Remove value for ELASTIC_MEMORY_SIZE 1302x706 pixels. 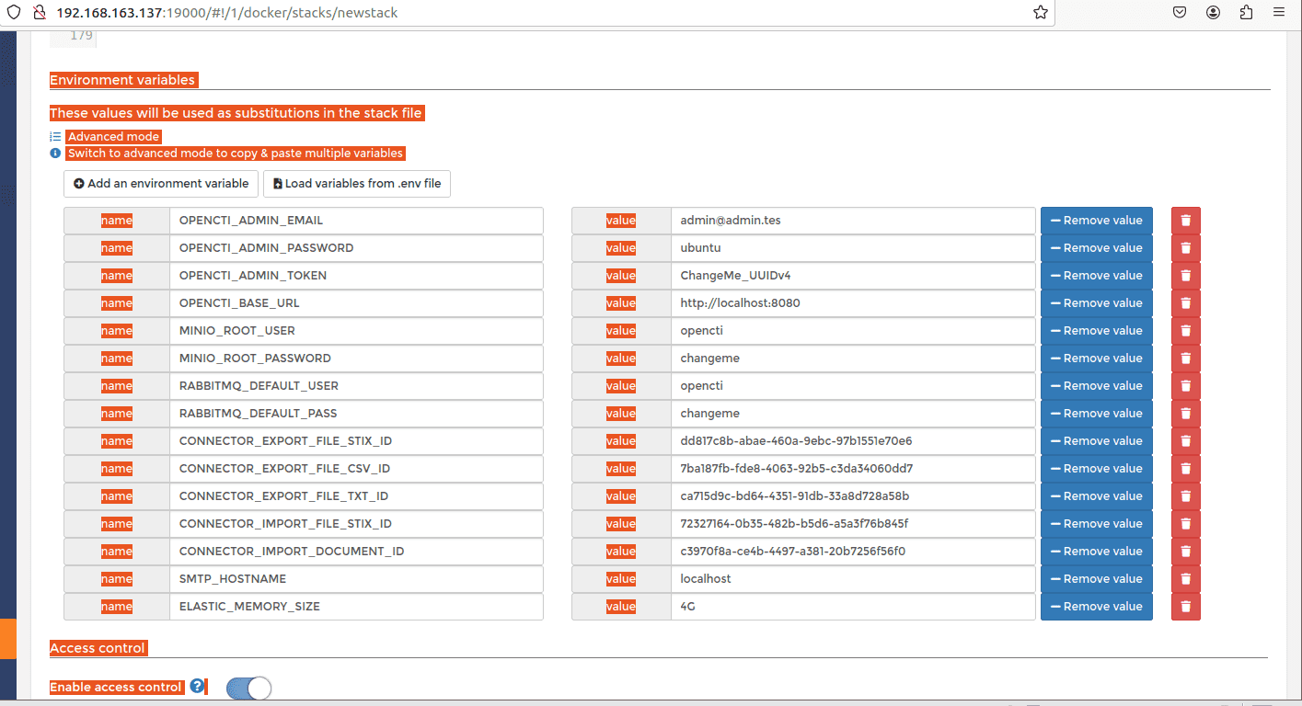click(x=1097, y=607)
